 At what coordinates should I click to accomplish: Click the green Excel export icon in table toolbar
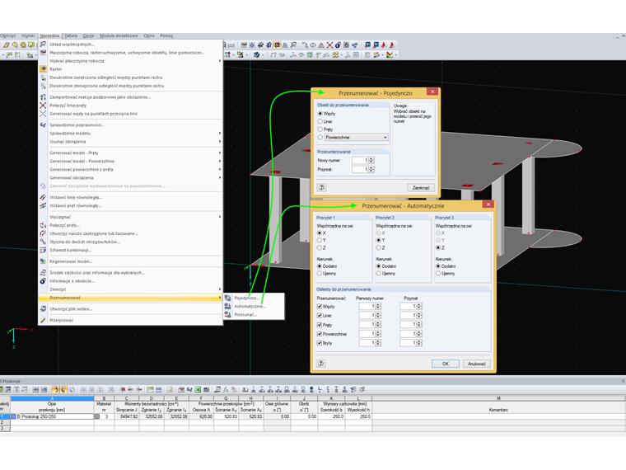[198, 389]
